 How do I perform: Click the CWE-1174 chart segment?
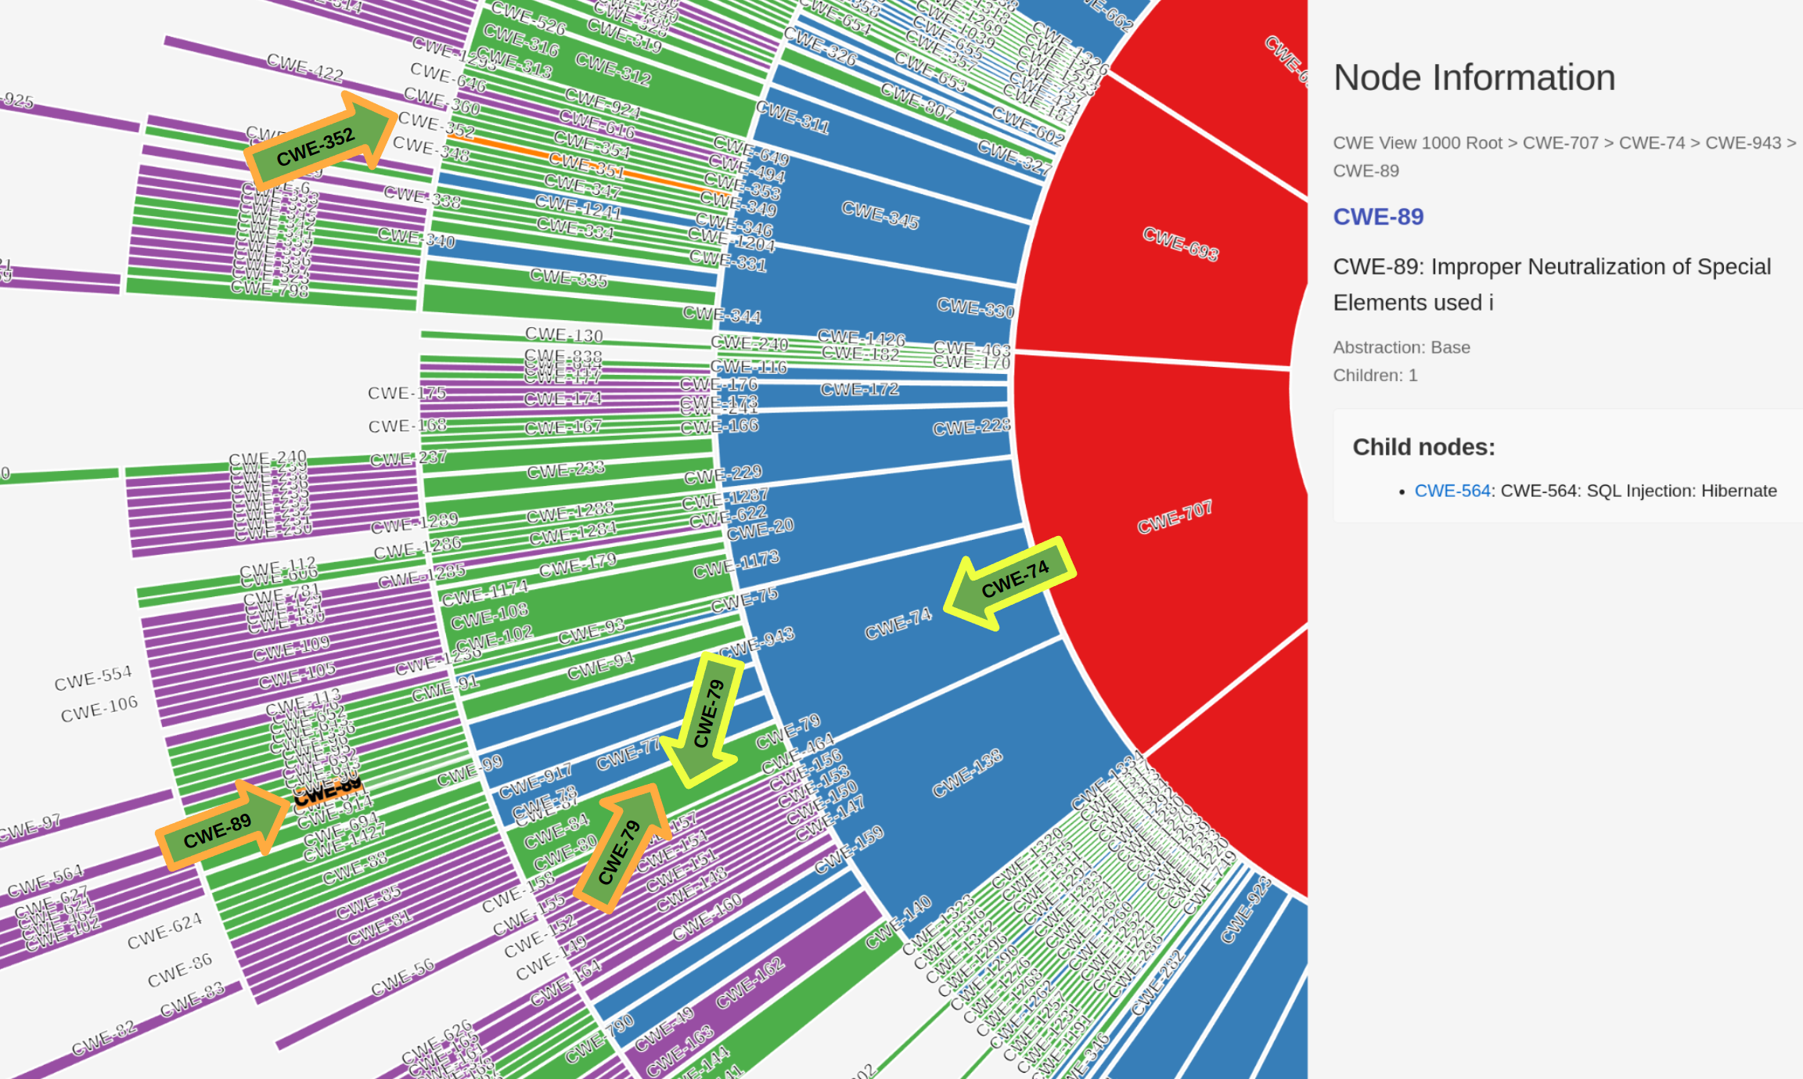[485, 592]
